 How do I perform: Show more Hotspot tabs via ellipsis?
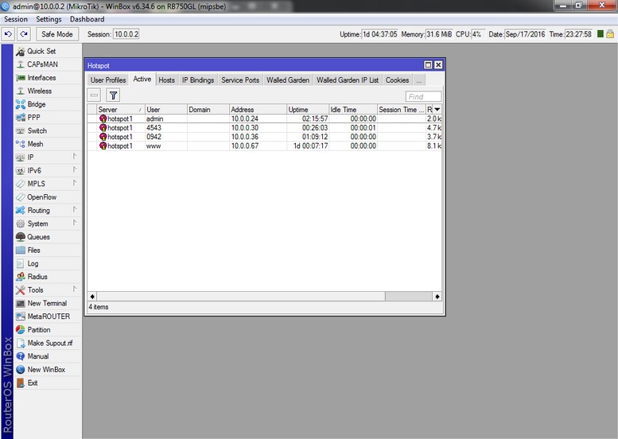click(419, 80)
